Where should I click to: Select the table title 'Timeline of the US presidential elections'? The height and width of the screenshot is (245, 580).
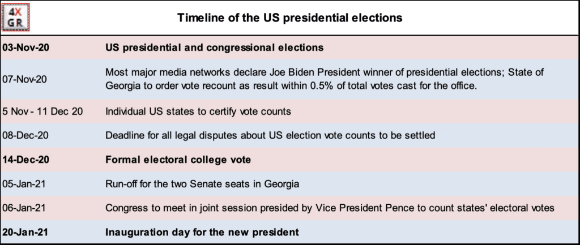[289, 18]
